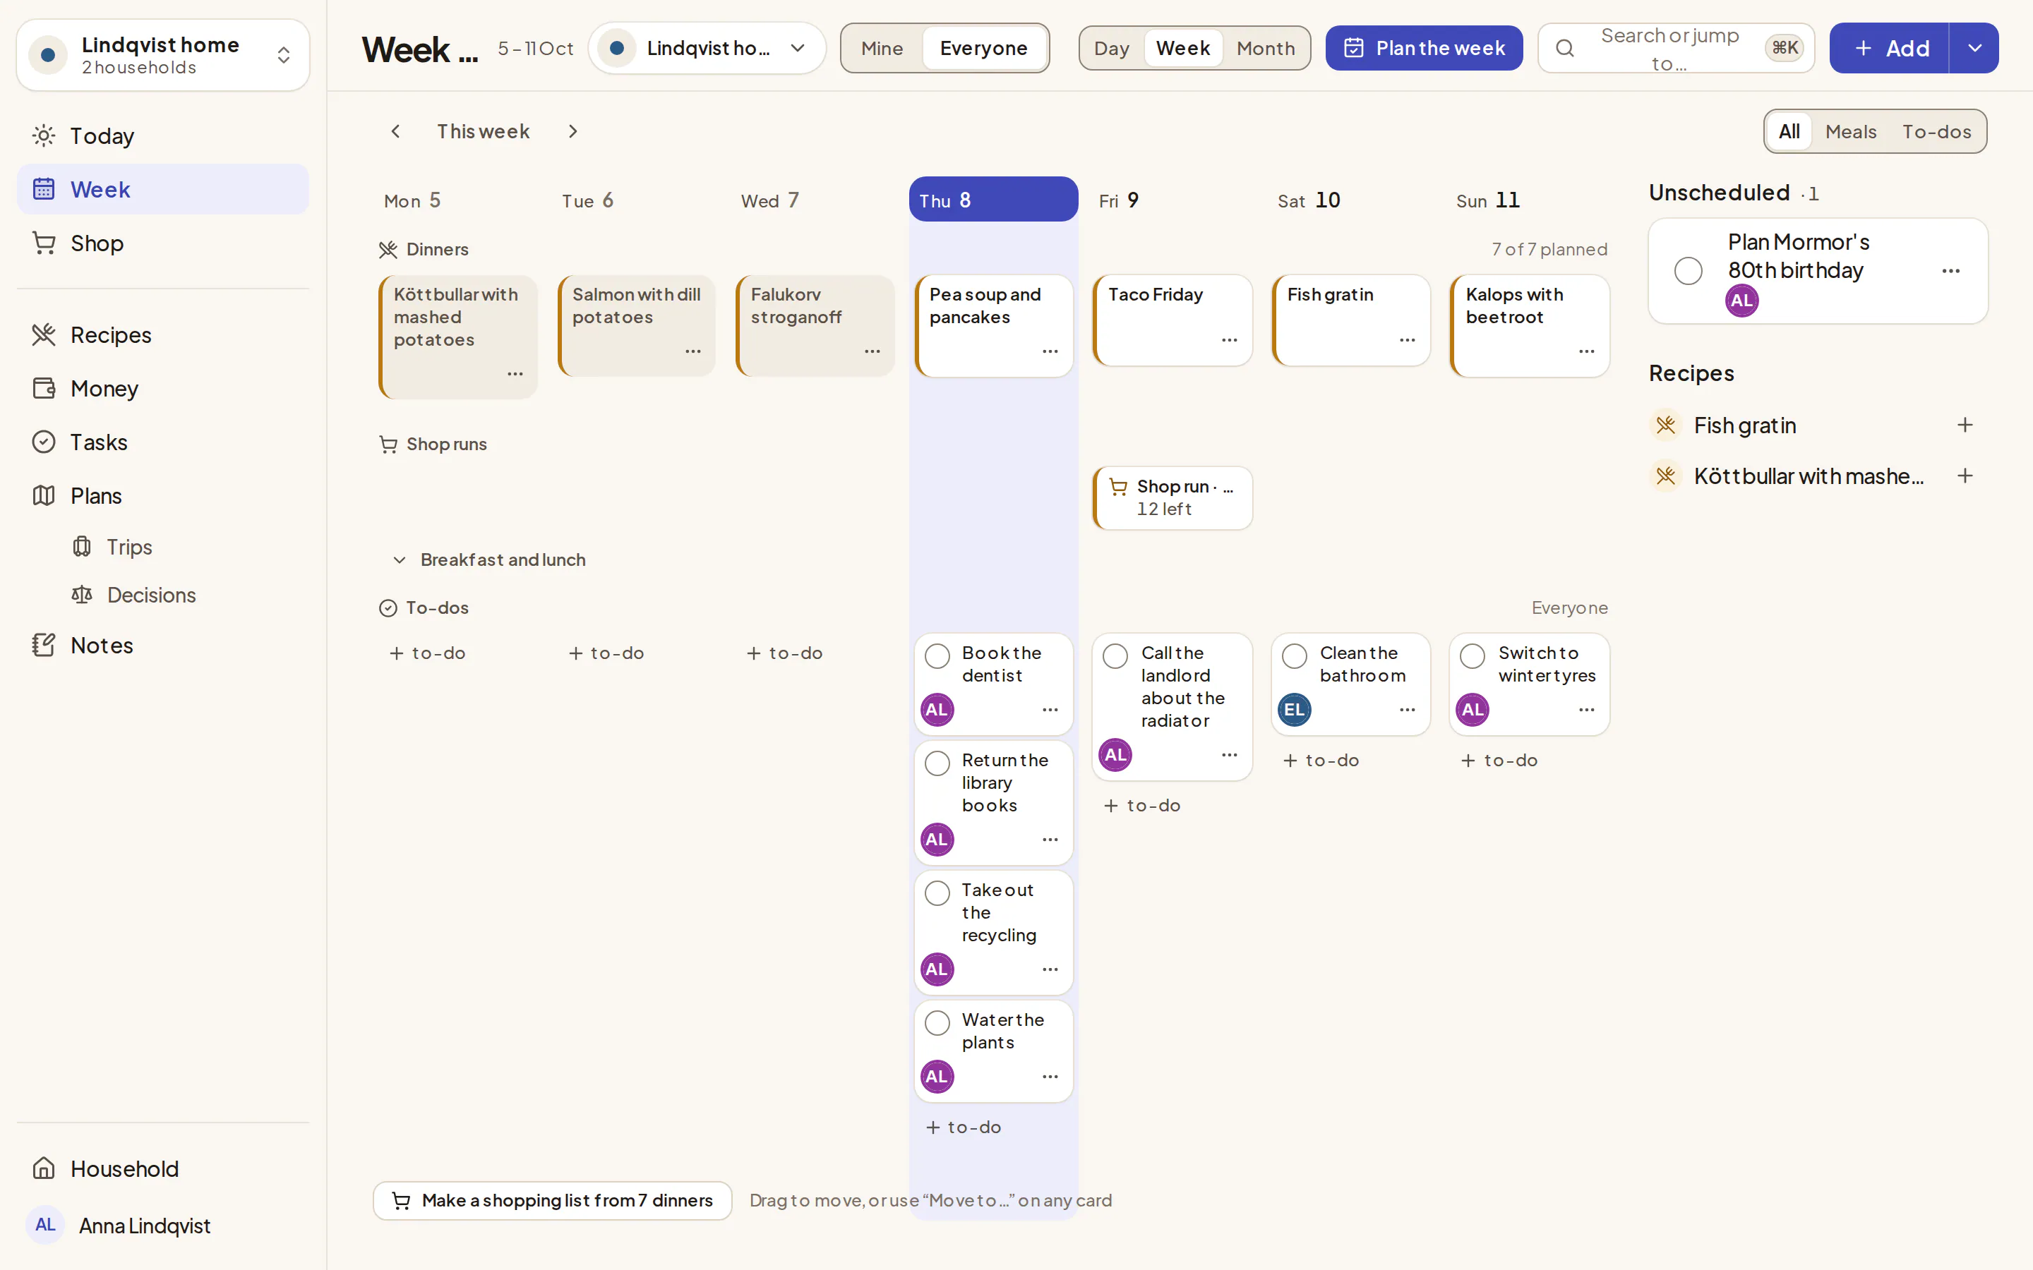Complete Call the landlord about radiator
Screen dimensions: 2033x1270
pos(1115,656)
